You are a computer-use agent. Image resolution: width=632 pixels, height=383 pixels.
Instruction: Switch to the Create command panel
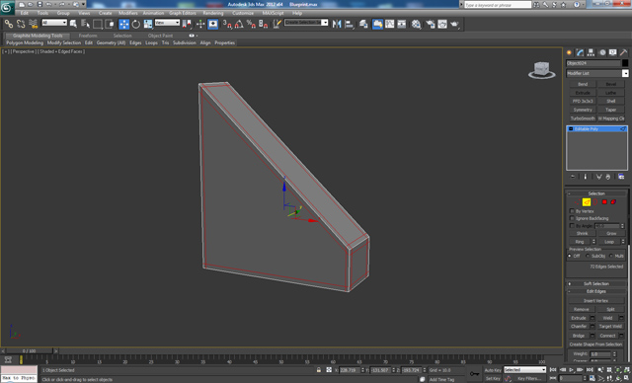coord(569,52)
